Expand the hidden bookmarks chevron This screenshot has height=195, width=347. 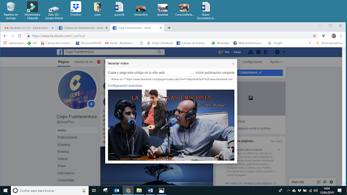pos(310,43)
